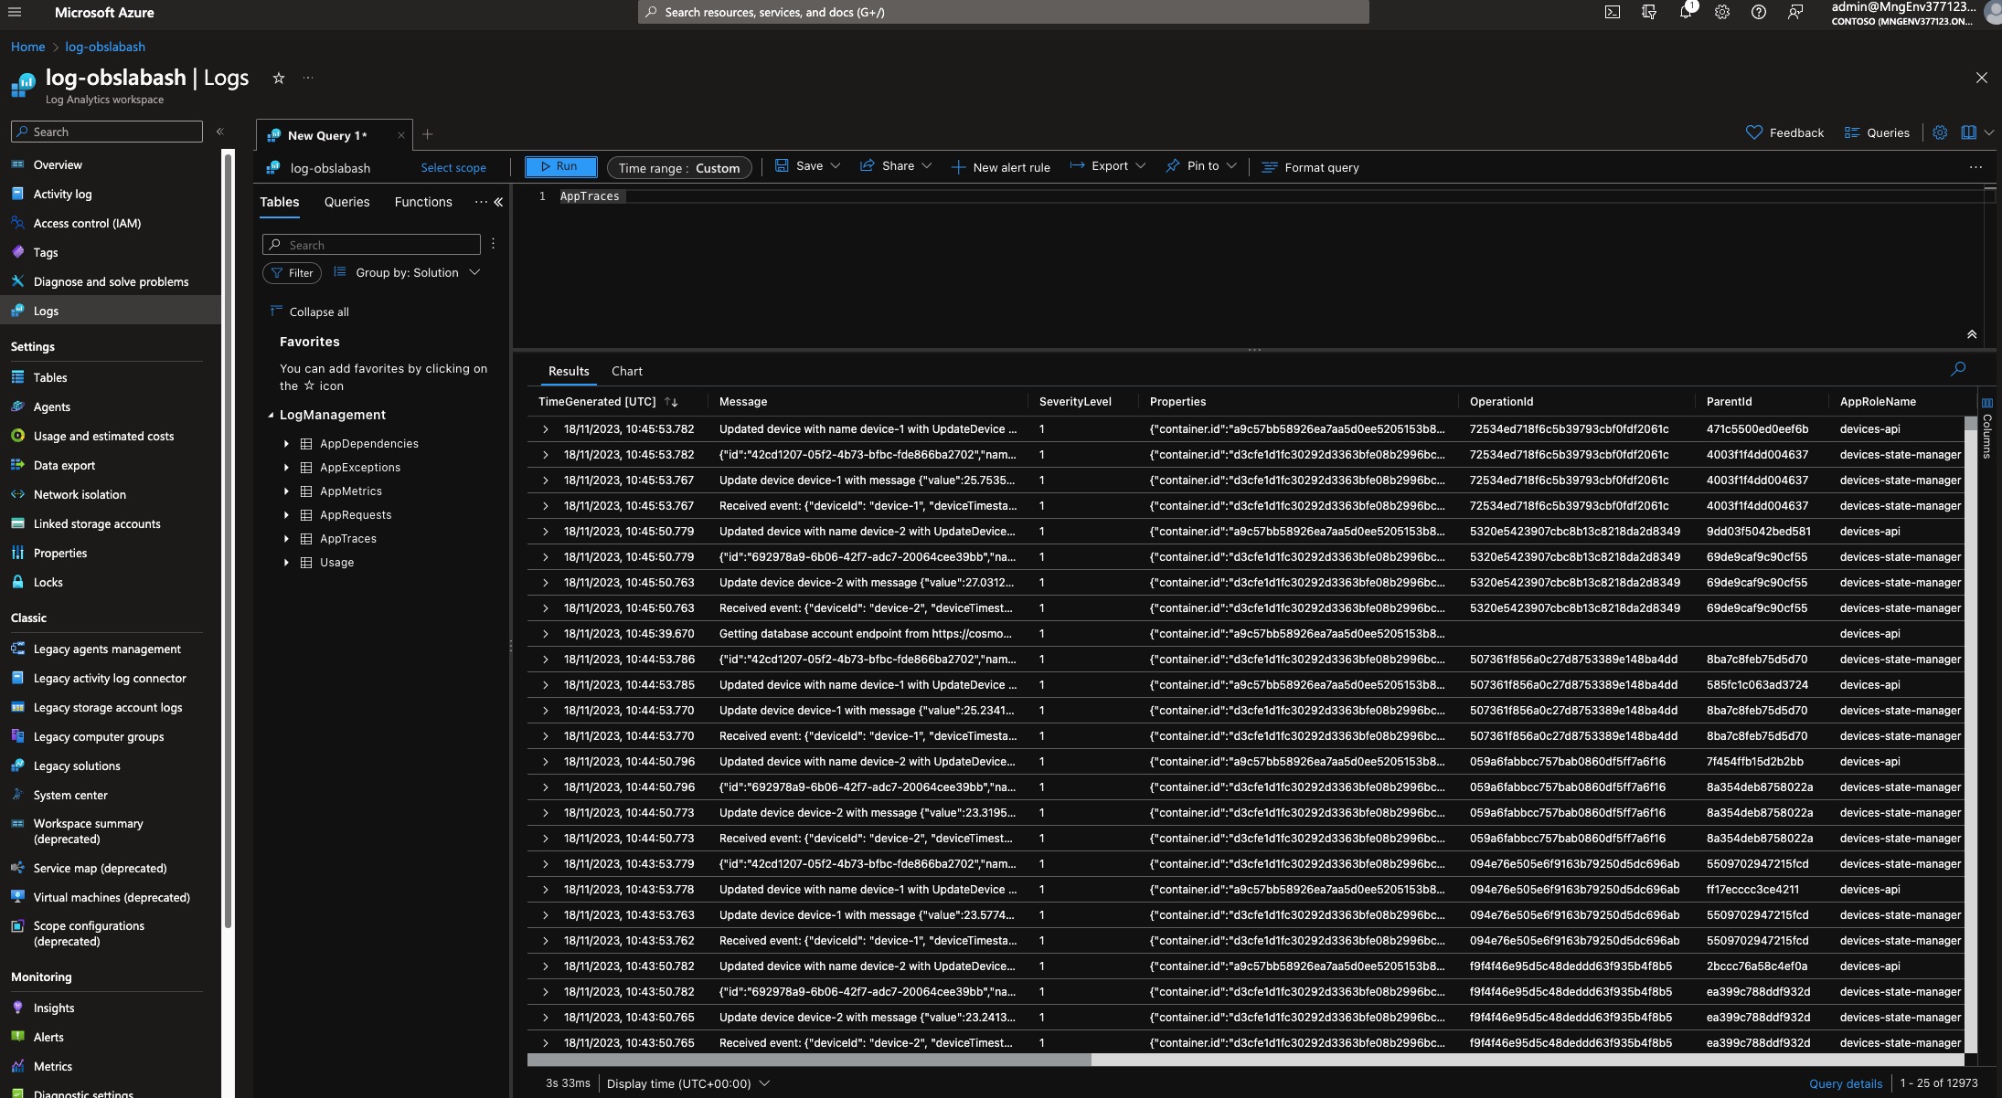
Task: Open Display time (UTC+00:00) dropdown
Action: [x=688, y=1083]
